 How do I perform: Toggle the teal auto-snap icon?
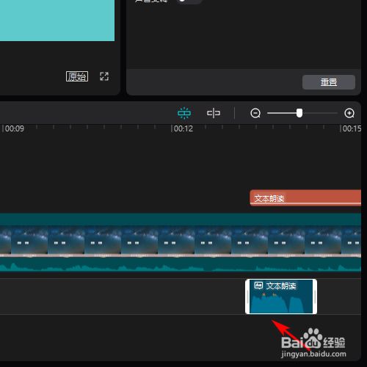(184, 113)
